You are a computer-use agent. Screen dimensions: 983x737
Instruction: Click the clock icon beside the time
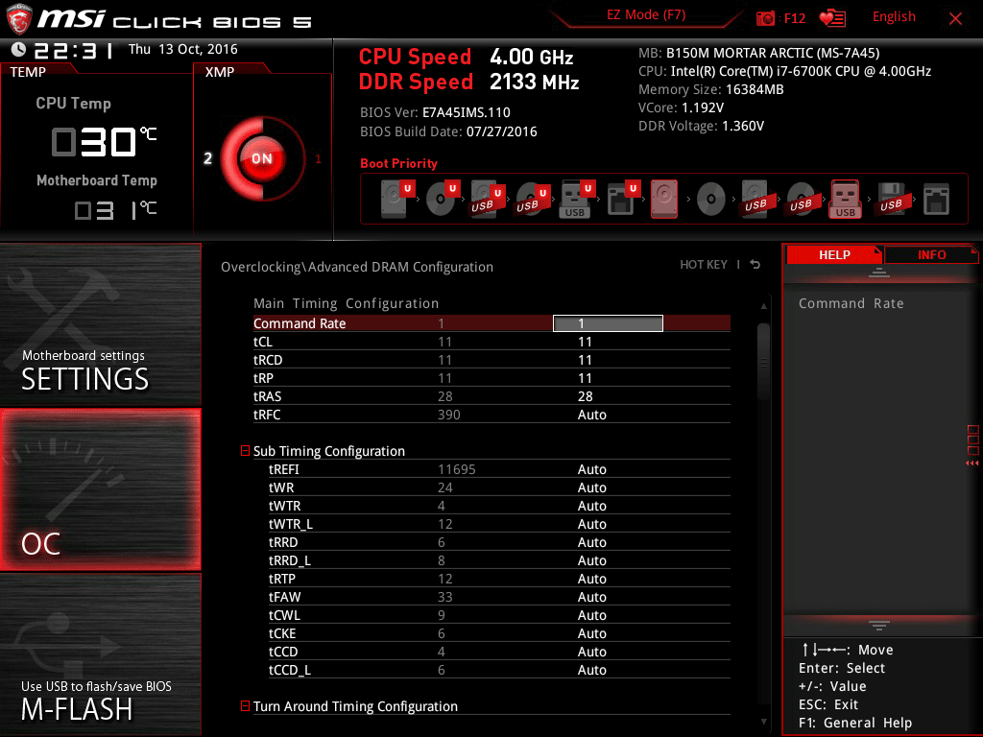click(18, 49)
